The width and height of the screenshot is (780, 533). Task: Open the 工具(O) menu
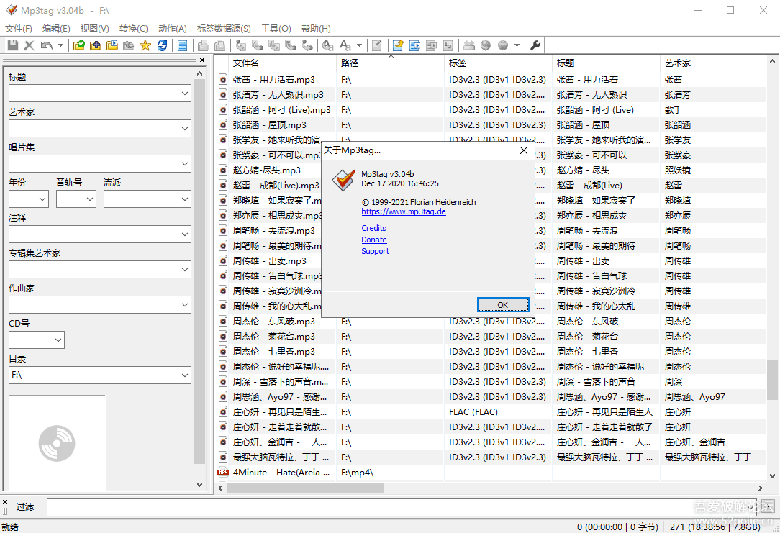(276, 28)
